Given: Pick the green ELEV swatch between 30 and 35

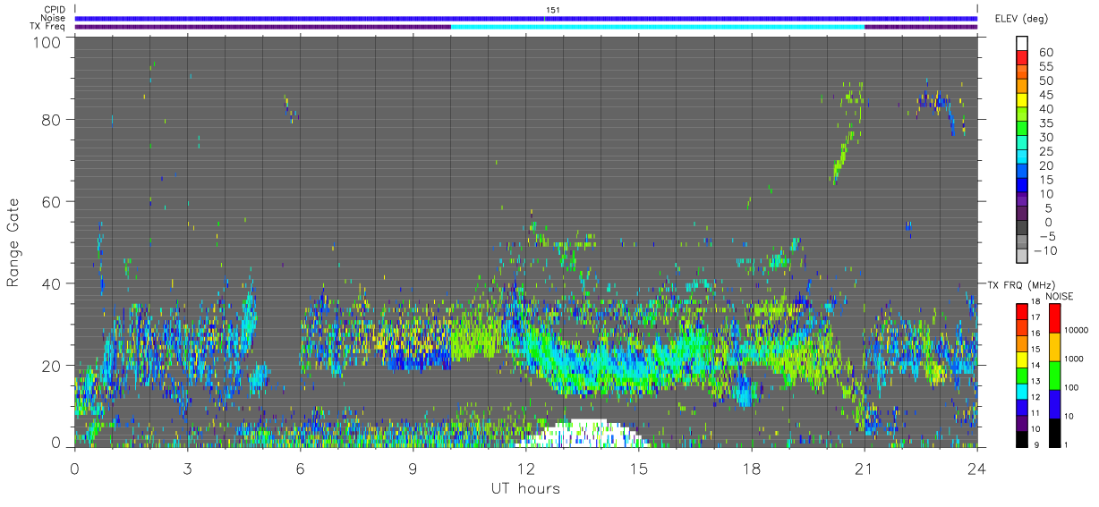Looking at the screenshot, I should (1022, 128).
